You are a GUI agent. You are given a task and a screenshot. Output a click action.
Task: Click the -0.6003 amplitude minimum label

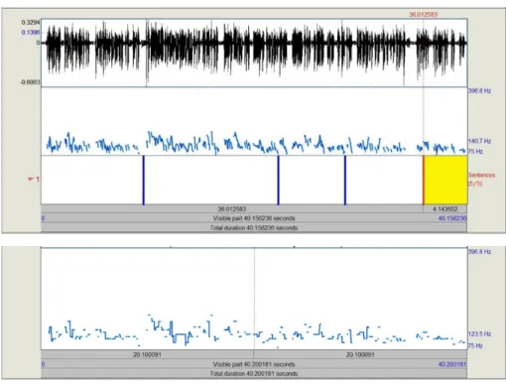30,82
